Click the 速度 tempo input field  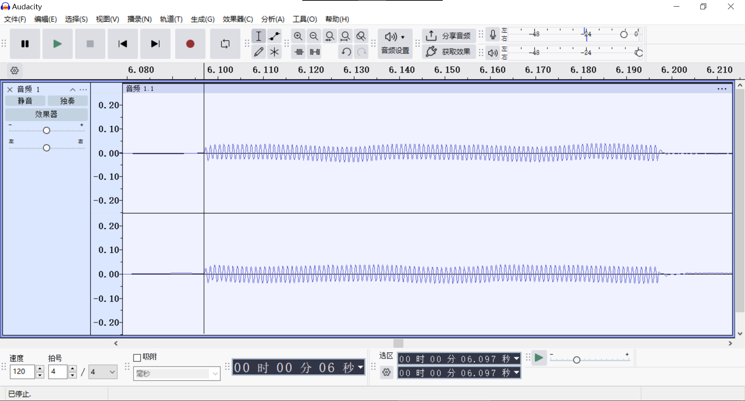pos(22,372)
